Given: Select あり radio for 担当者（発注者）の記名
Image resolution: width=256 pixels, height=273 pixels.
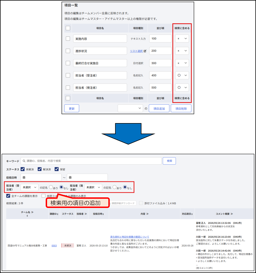Looking at the screenshot, I should pos(114,187).
